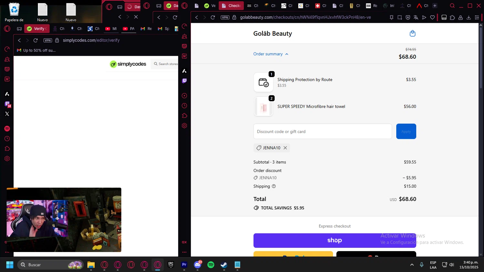Click the Discount code or gift card field
Image resolution: width=484 pixels, height=272 pixels.
pyautogui.click(x=323, y=131)
